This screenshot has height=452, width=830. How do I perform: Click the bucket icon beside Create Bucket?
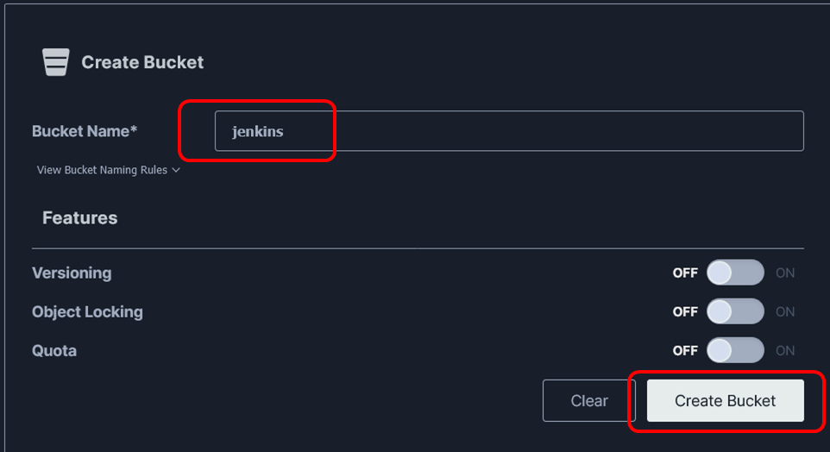coord(55,62)
